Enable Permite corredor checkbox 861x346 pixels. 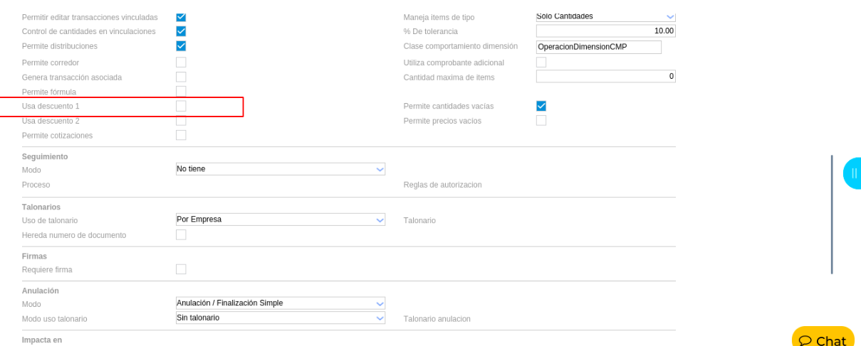click(181, 63)
